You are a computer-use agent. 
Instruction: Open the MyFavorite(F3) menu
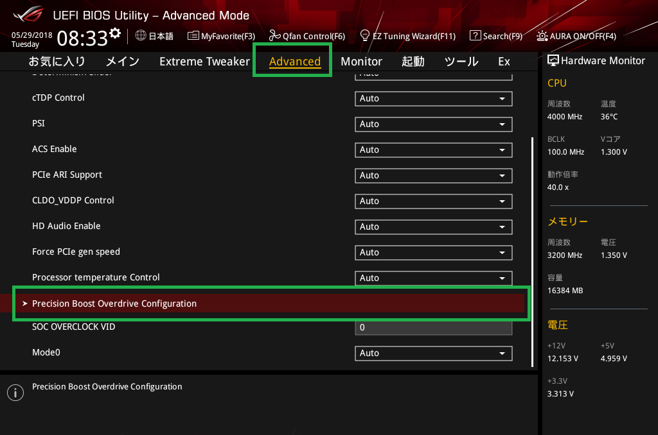tap(222, 36)
